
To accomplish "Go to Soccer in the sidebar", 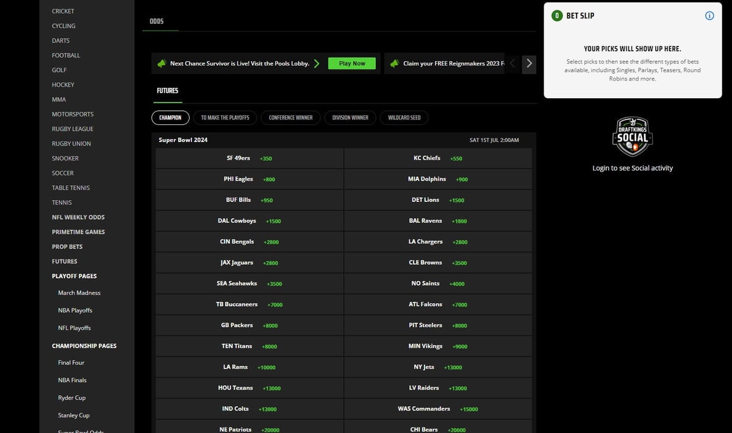I will click(x=62, y=173).
